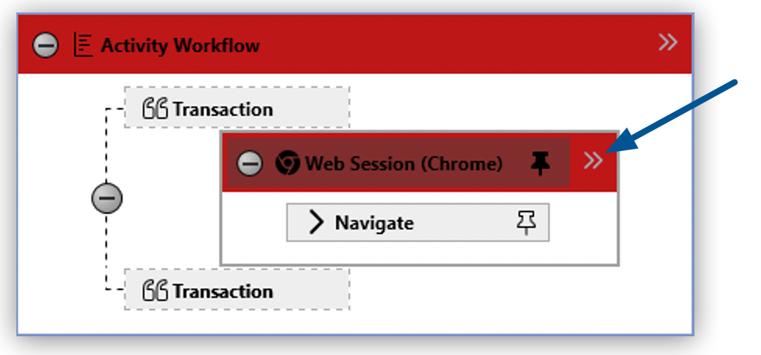761x355 pixels.
Task: Select the Web Session (Chrome) title
Action: [x=403, y=163]
